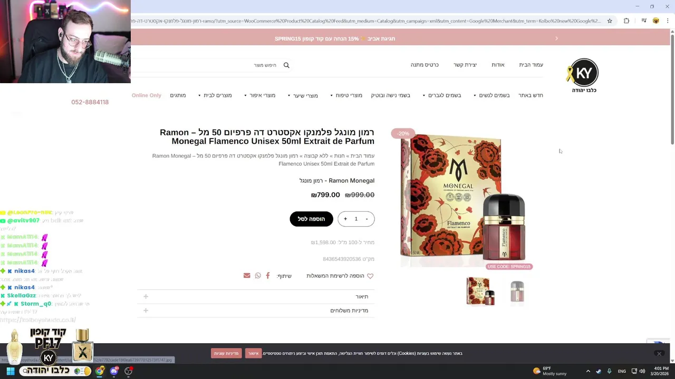The height and width of the screenshot is (379, 675).
Task: Decrease quantity with the minus button
Action: (367, 219)
